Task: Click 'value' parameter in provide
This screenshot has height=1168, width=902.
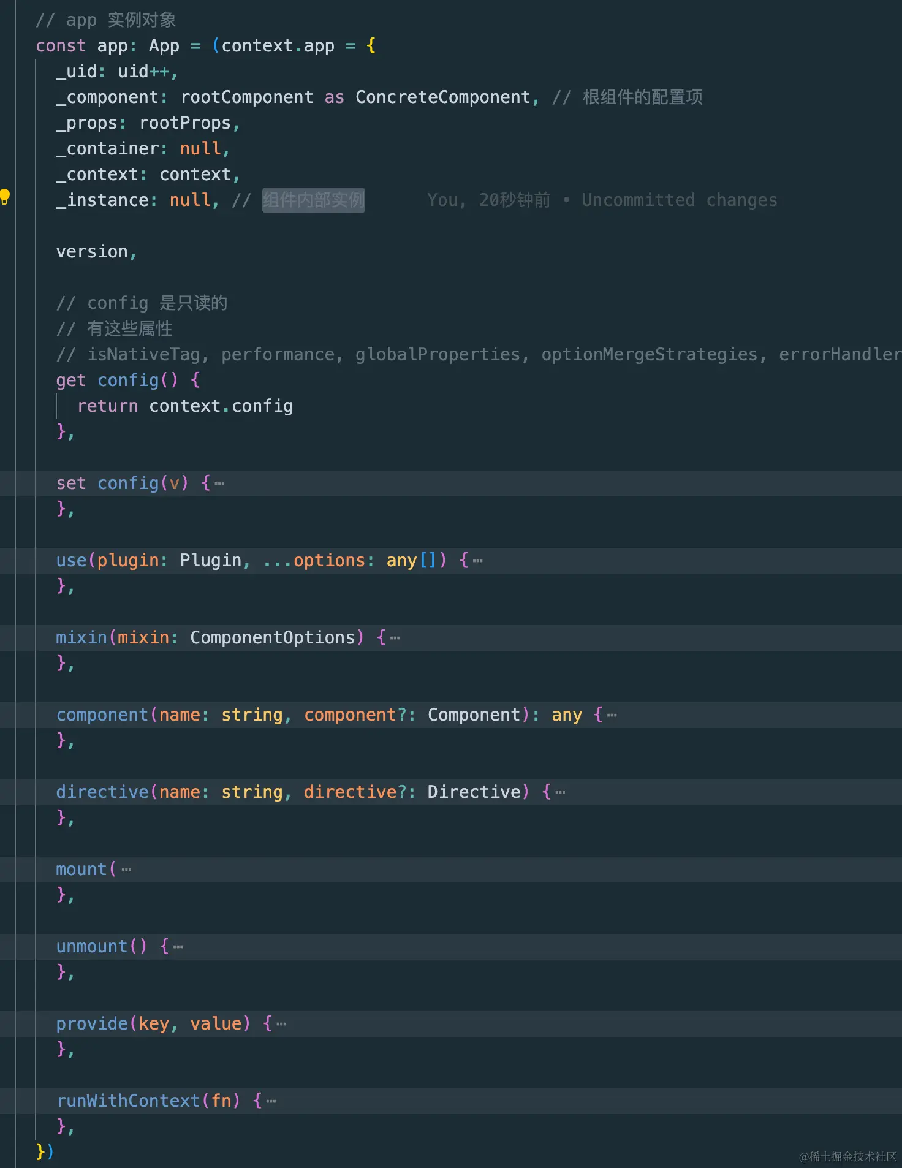Action: [x=216, y=1024]
